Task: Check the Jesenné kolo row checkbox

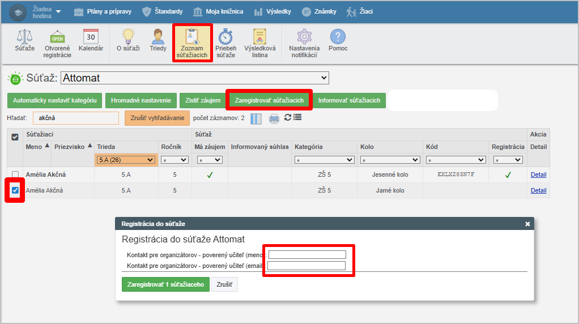Action: (15, 175)
